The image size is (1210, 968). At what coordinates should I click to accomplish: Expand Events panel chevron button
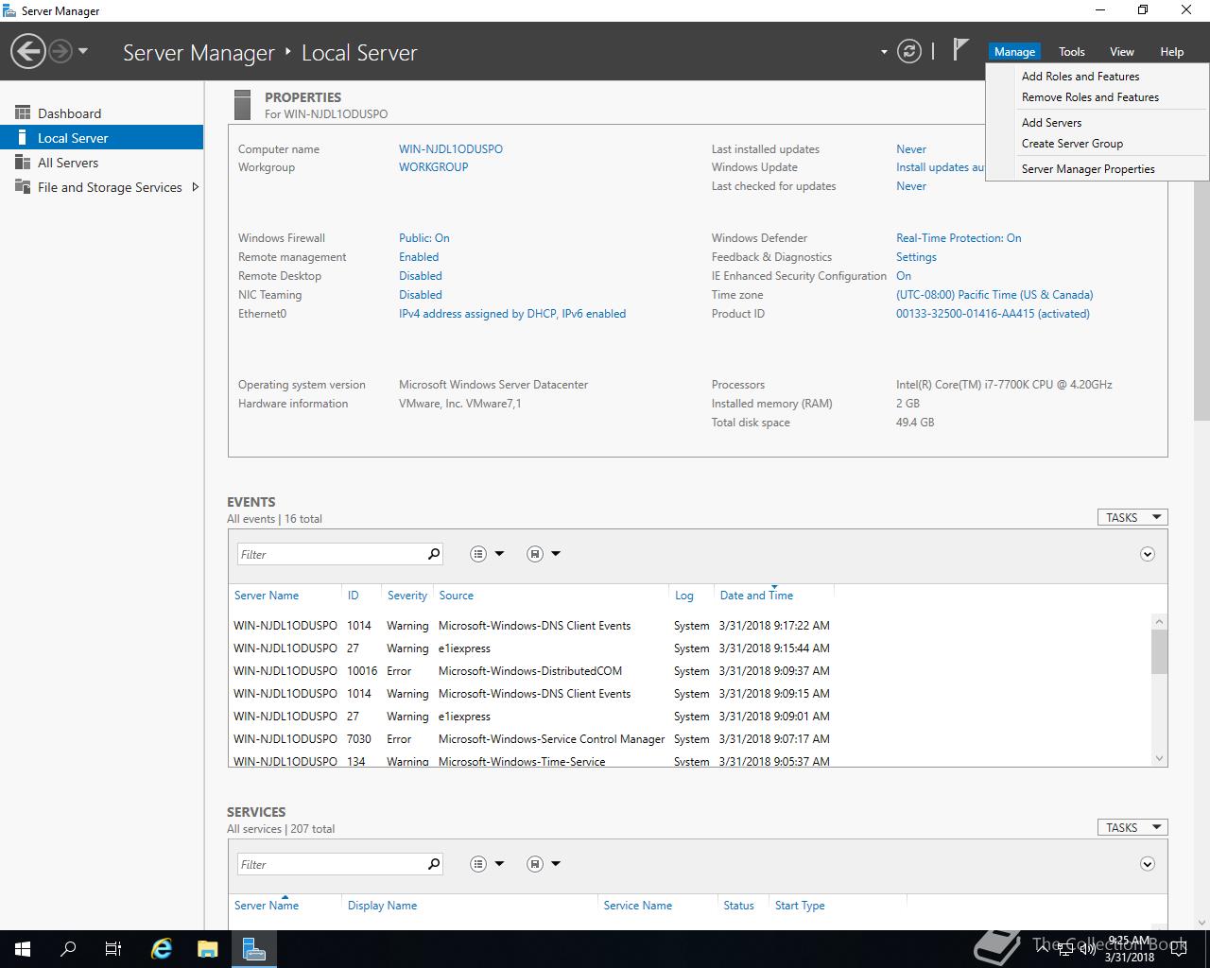pos(1148,554)
